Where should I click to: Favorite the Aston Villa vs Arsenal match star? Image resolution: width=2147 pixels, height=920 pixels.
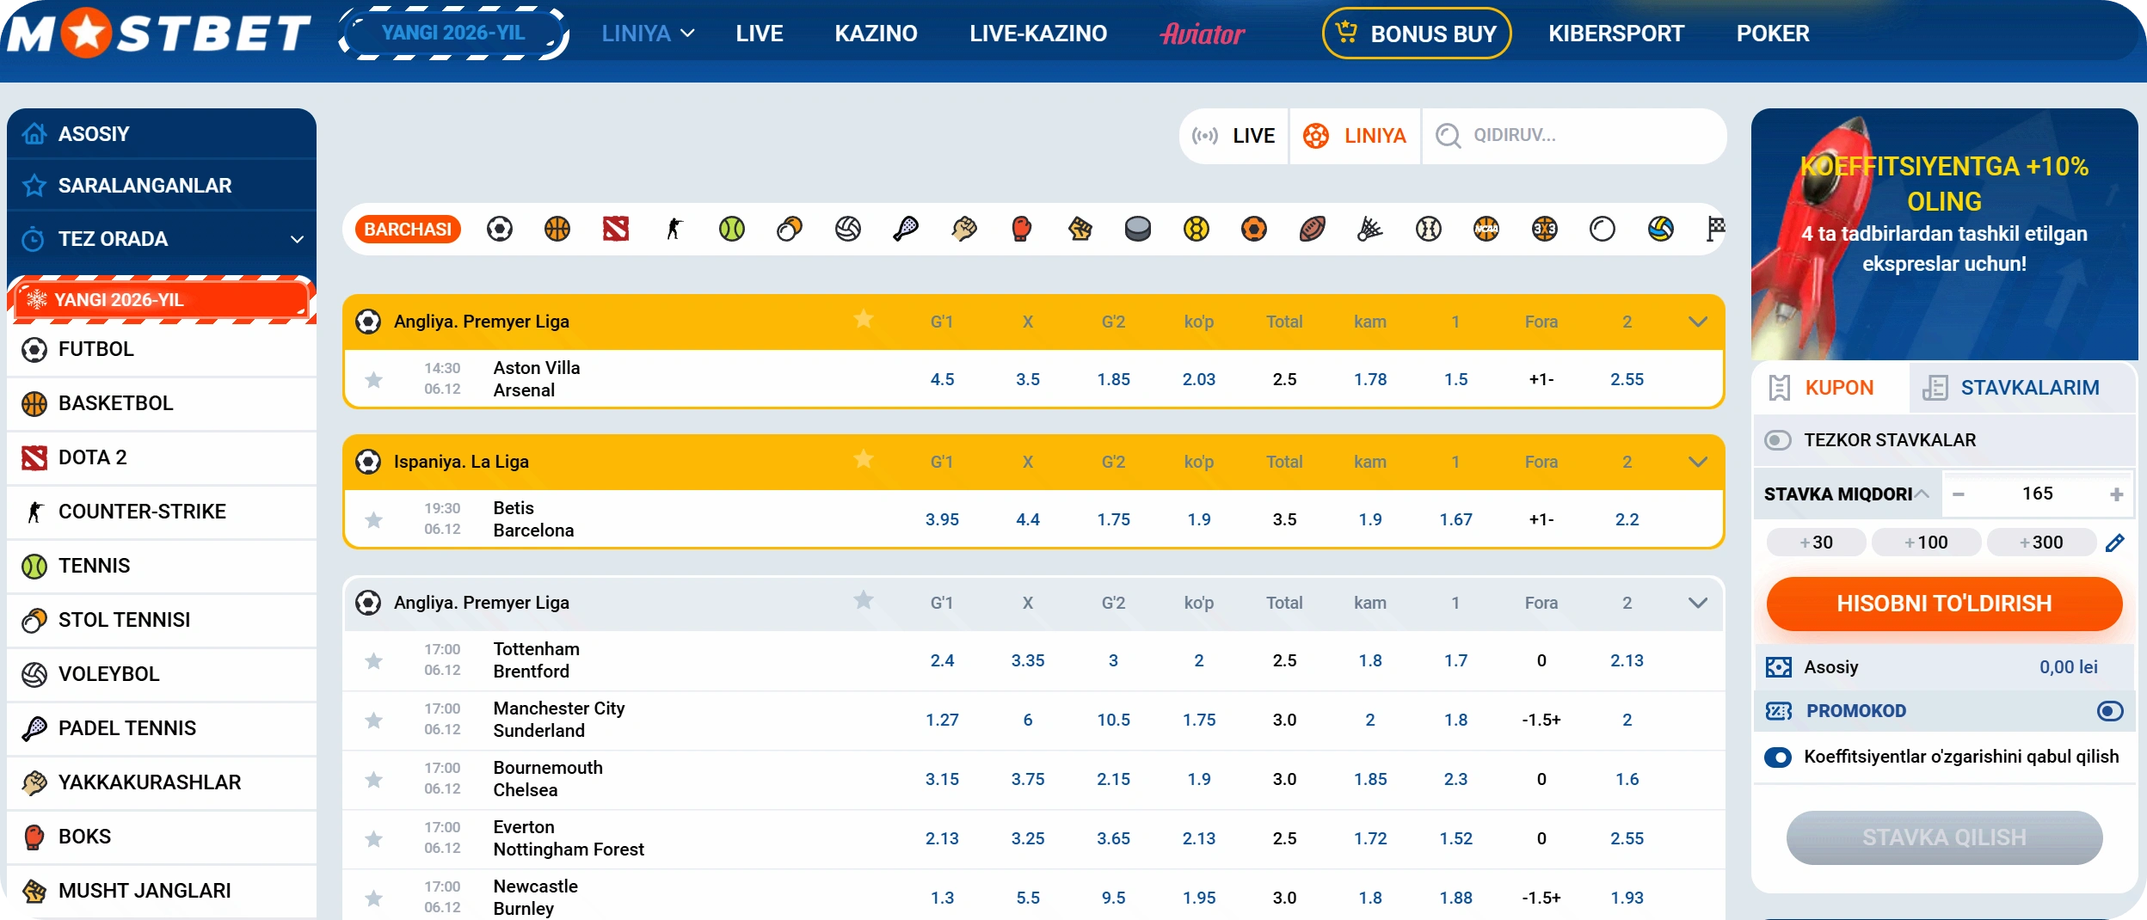tap(373, 379)
